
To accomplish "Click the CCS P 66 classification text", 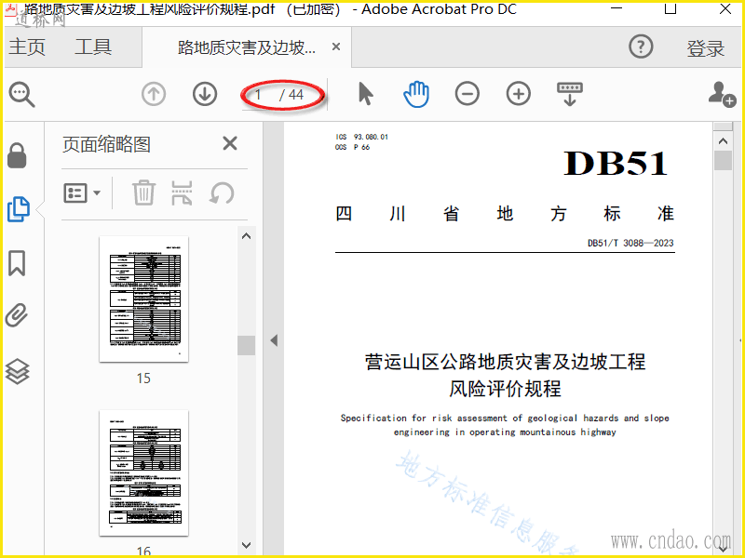I will [352, 147].
